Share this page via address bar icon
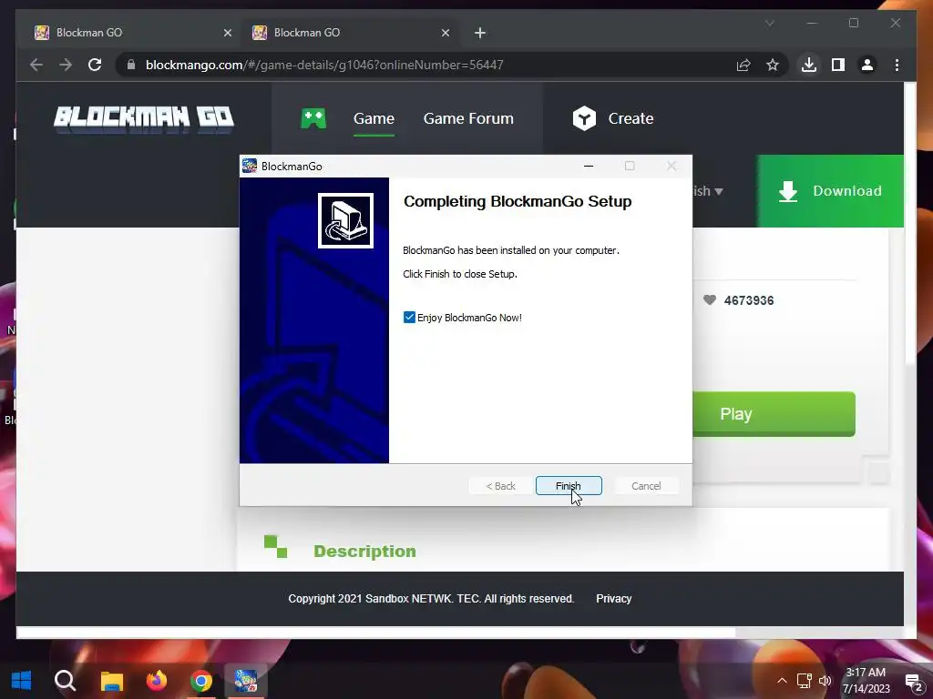 [x=743, y=65]
